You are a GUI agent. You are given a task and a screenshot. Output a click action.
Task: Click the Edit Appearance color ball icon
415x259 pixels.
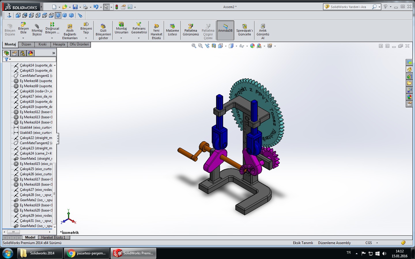(x=252, y=46)
